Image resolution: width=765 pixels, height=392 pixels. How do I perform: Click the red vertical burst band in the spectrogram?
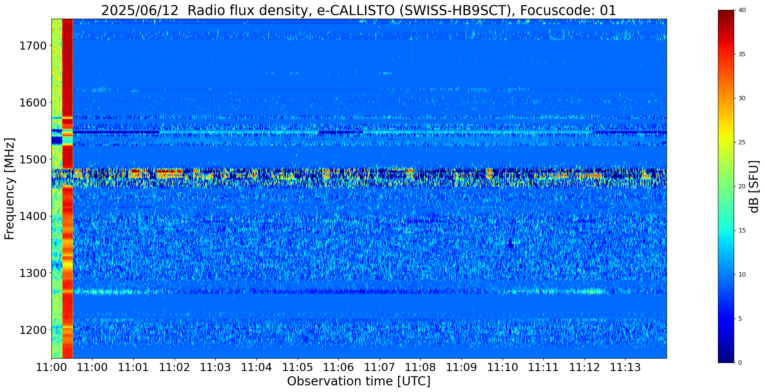coord(68,188)
